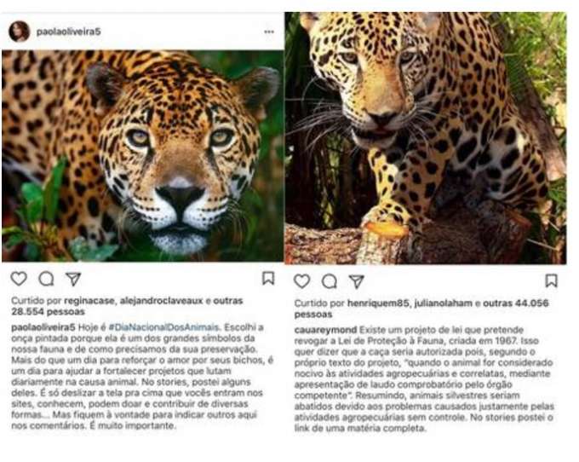This screenshot has height=462, width=579.
Task: Open henriquem85 profile from likes
Action: (379, 303)
